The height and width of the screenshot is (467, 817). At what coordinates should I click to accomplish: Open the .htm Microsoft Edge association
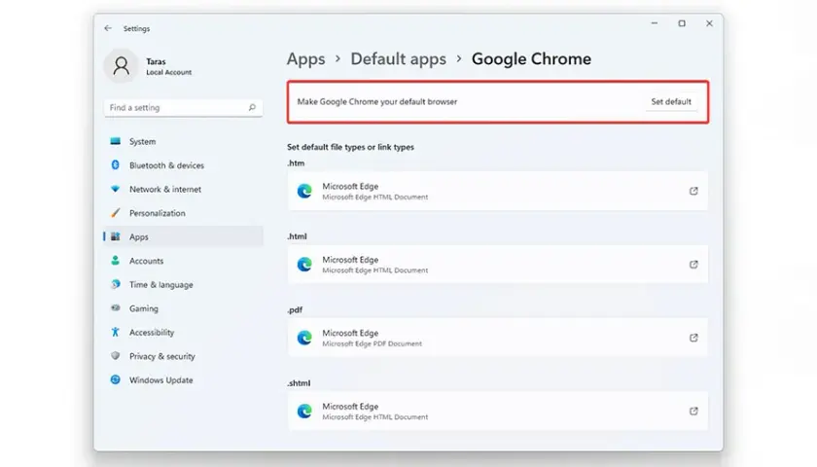(x=498, y=192)
